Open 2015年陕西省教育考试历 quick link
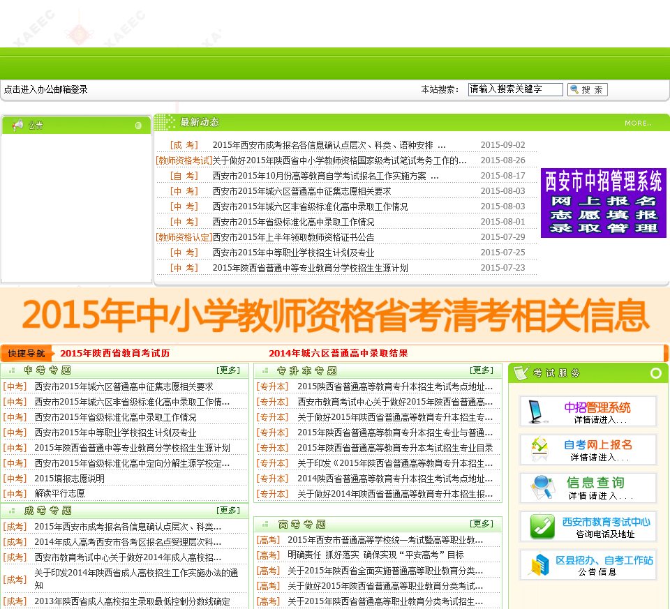The image size is (670, 609). click(115, 353)
